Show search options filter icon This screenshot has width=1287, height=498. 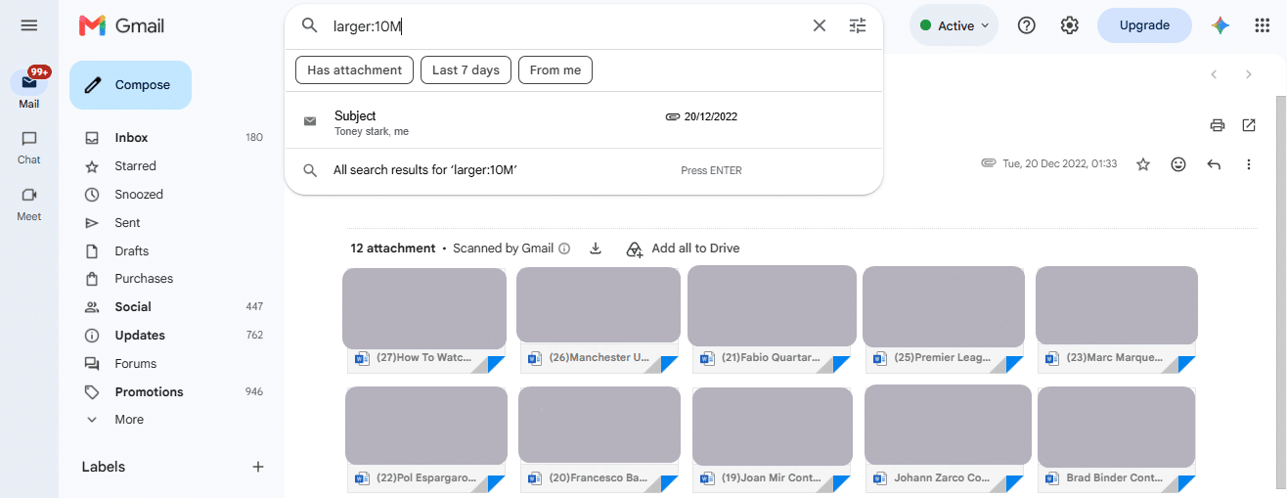858,26
